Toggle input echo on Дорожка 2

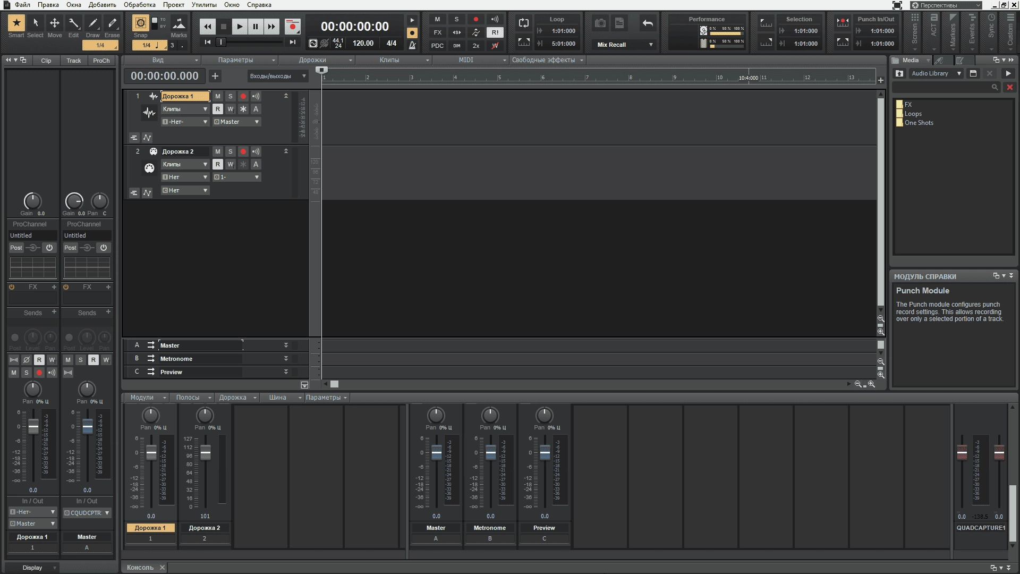coord(256,151)
